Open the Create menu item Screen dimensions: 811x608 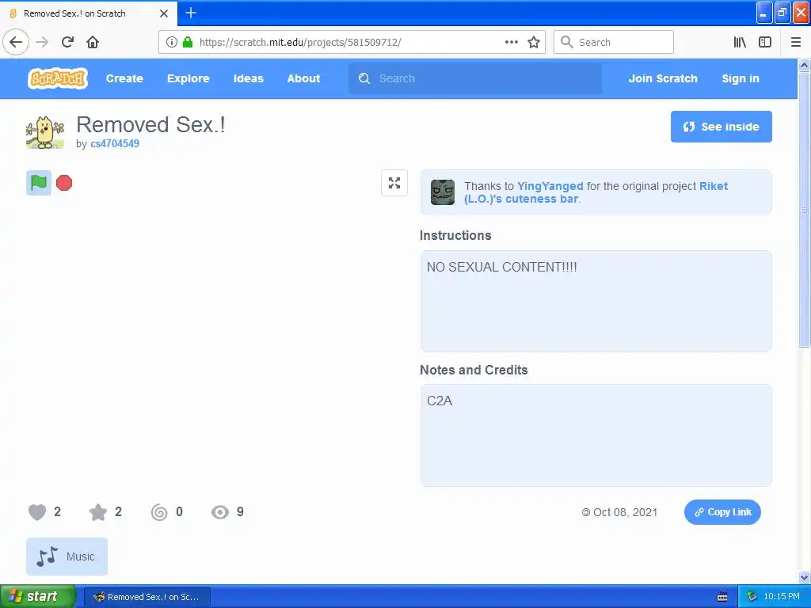click(x=124, y=78)
